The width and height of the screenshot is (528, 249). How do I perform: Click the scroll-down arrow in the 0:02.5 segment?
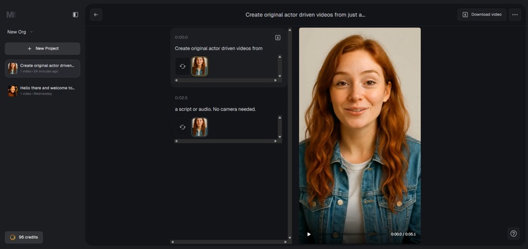pos(280,137)
